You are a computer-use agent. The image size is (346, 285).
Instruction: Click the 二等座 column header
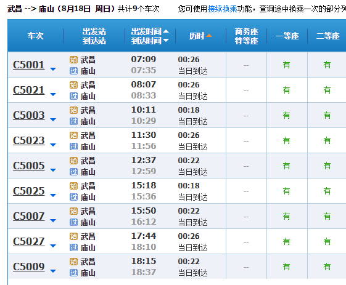[327, 36]
